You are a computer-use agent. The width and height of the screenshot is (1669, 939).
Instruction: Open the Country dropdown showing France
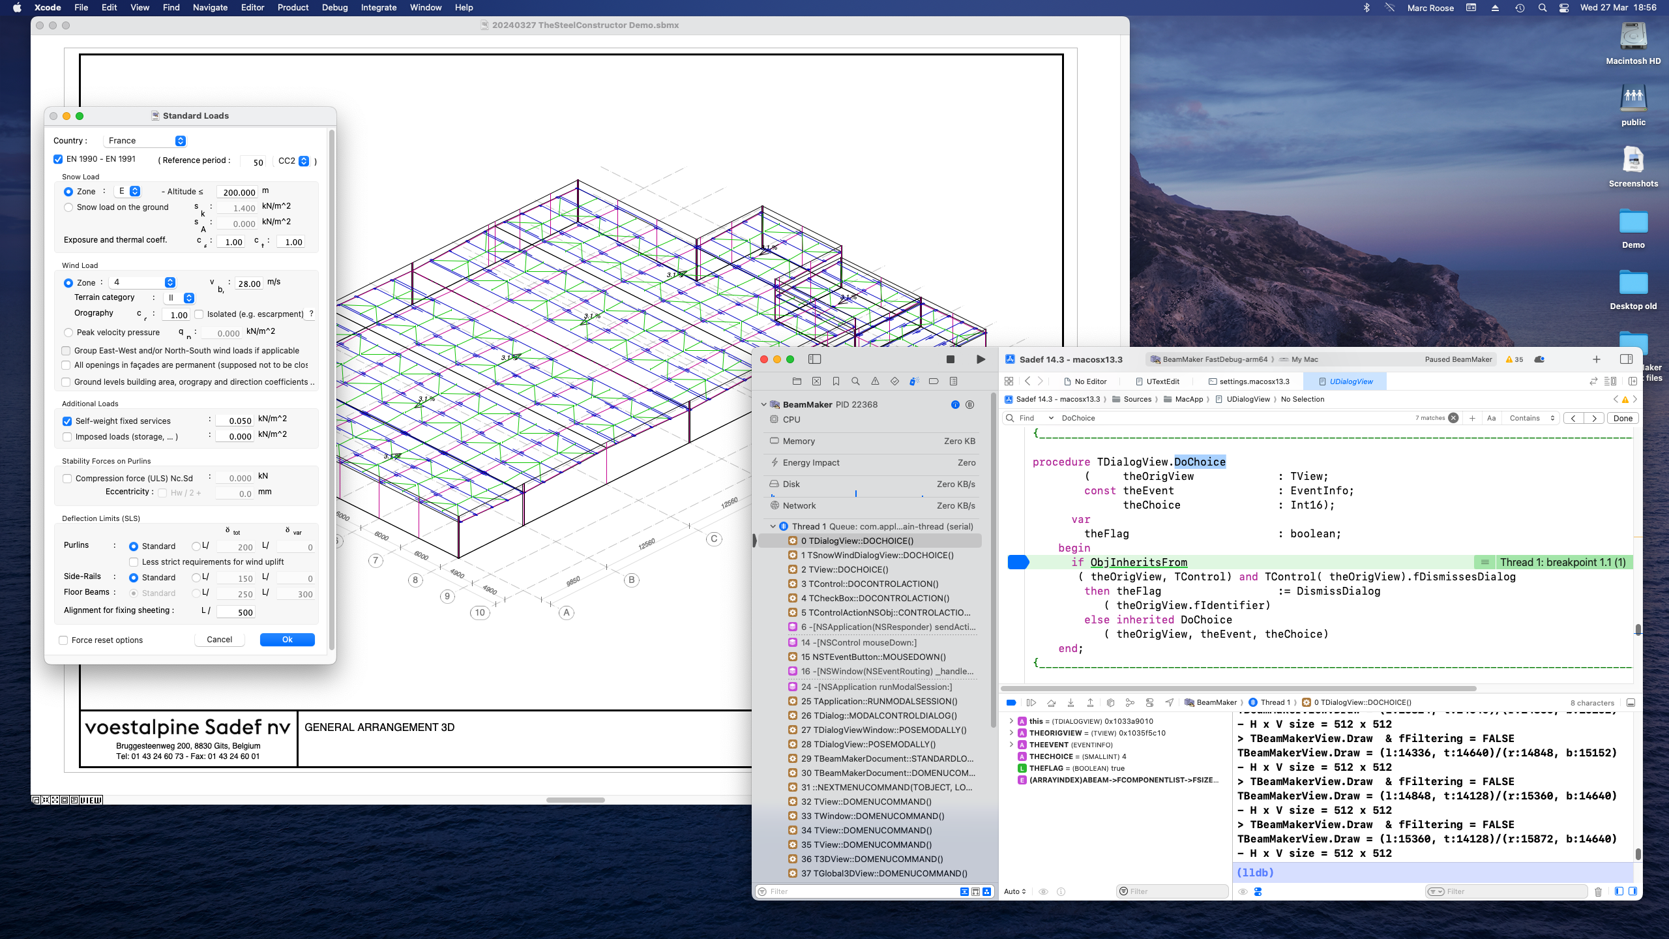coord(145,141)
